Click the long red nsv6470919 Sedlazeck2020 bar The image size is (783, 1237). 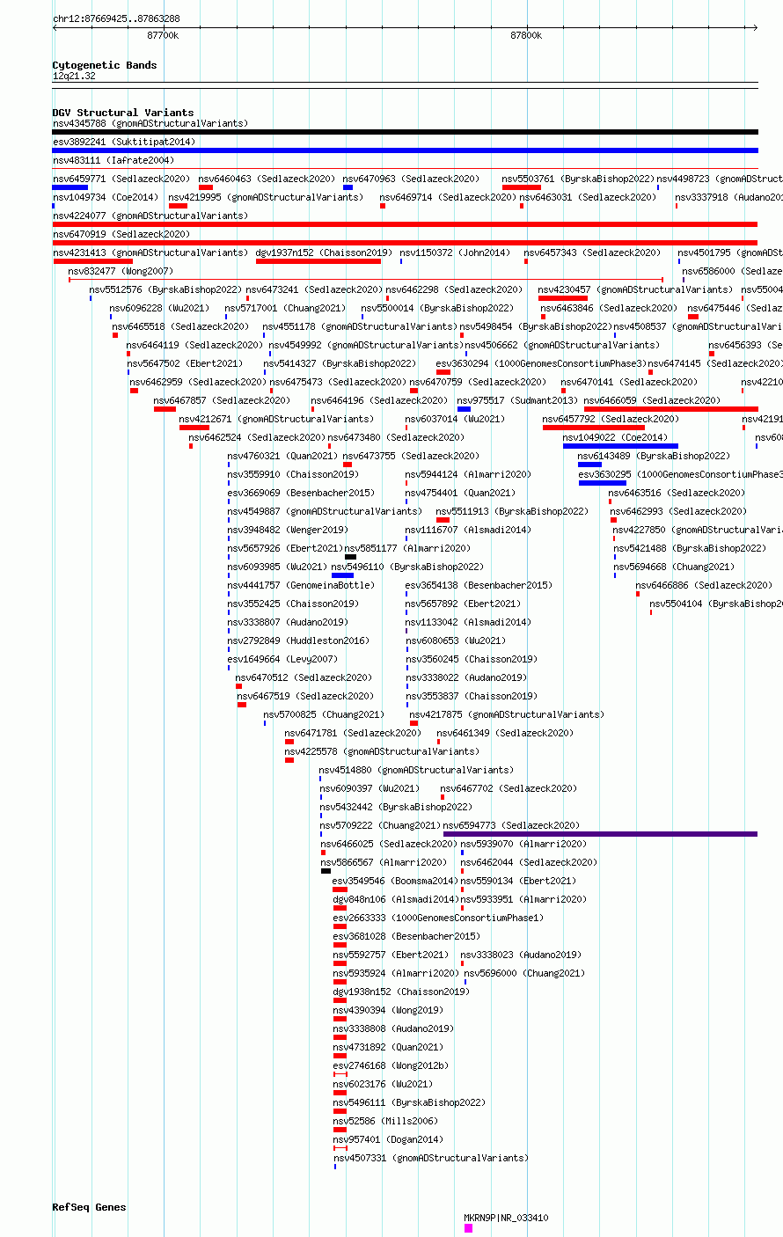(405, 243)
